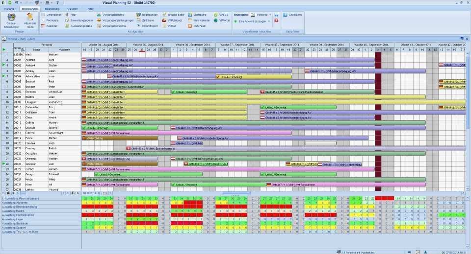Select 'Auslastung Abnahme' row
Image resolution: width=471 pixels, height=254 pixels.
(x=41, y=203)
